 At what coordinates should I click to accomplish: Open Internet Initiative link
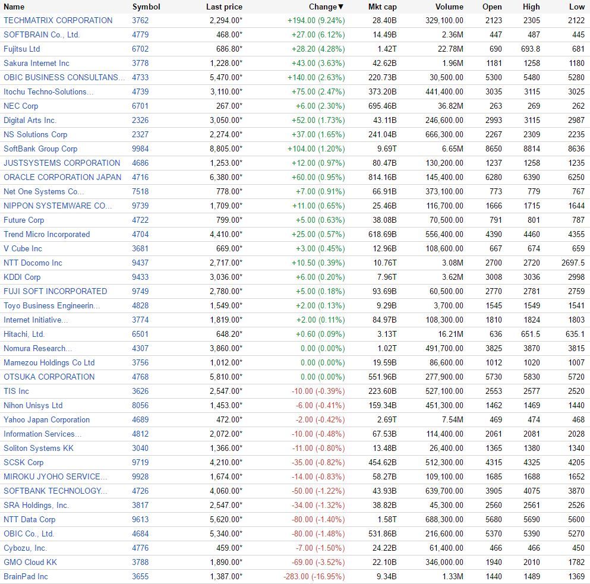[x=36, y=320]
